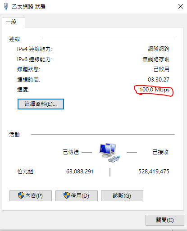Click the 已接收 label in activity section
This screenshot has height=231, width=187.
click(x=160, y=152)
